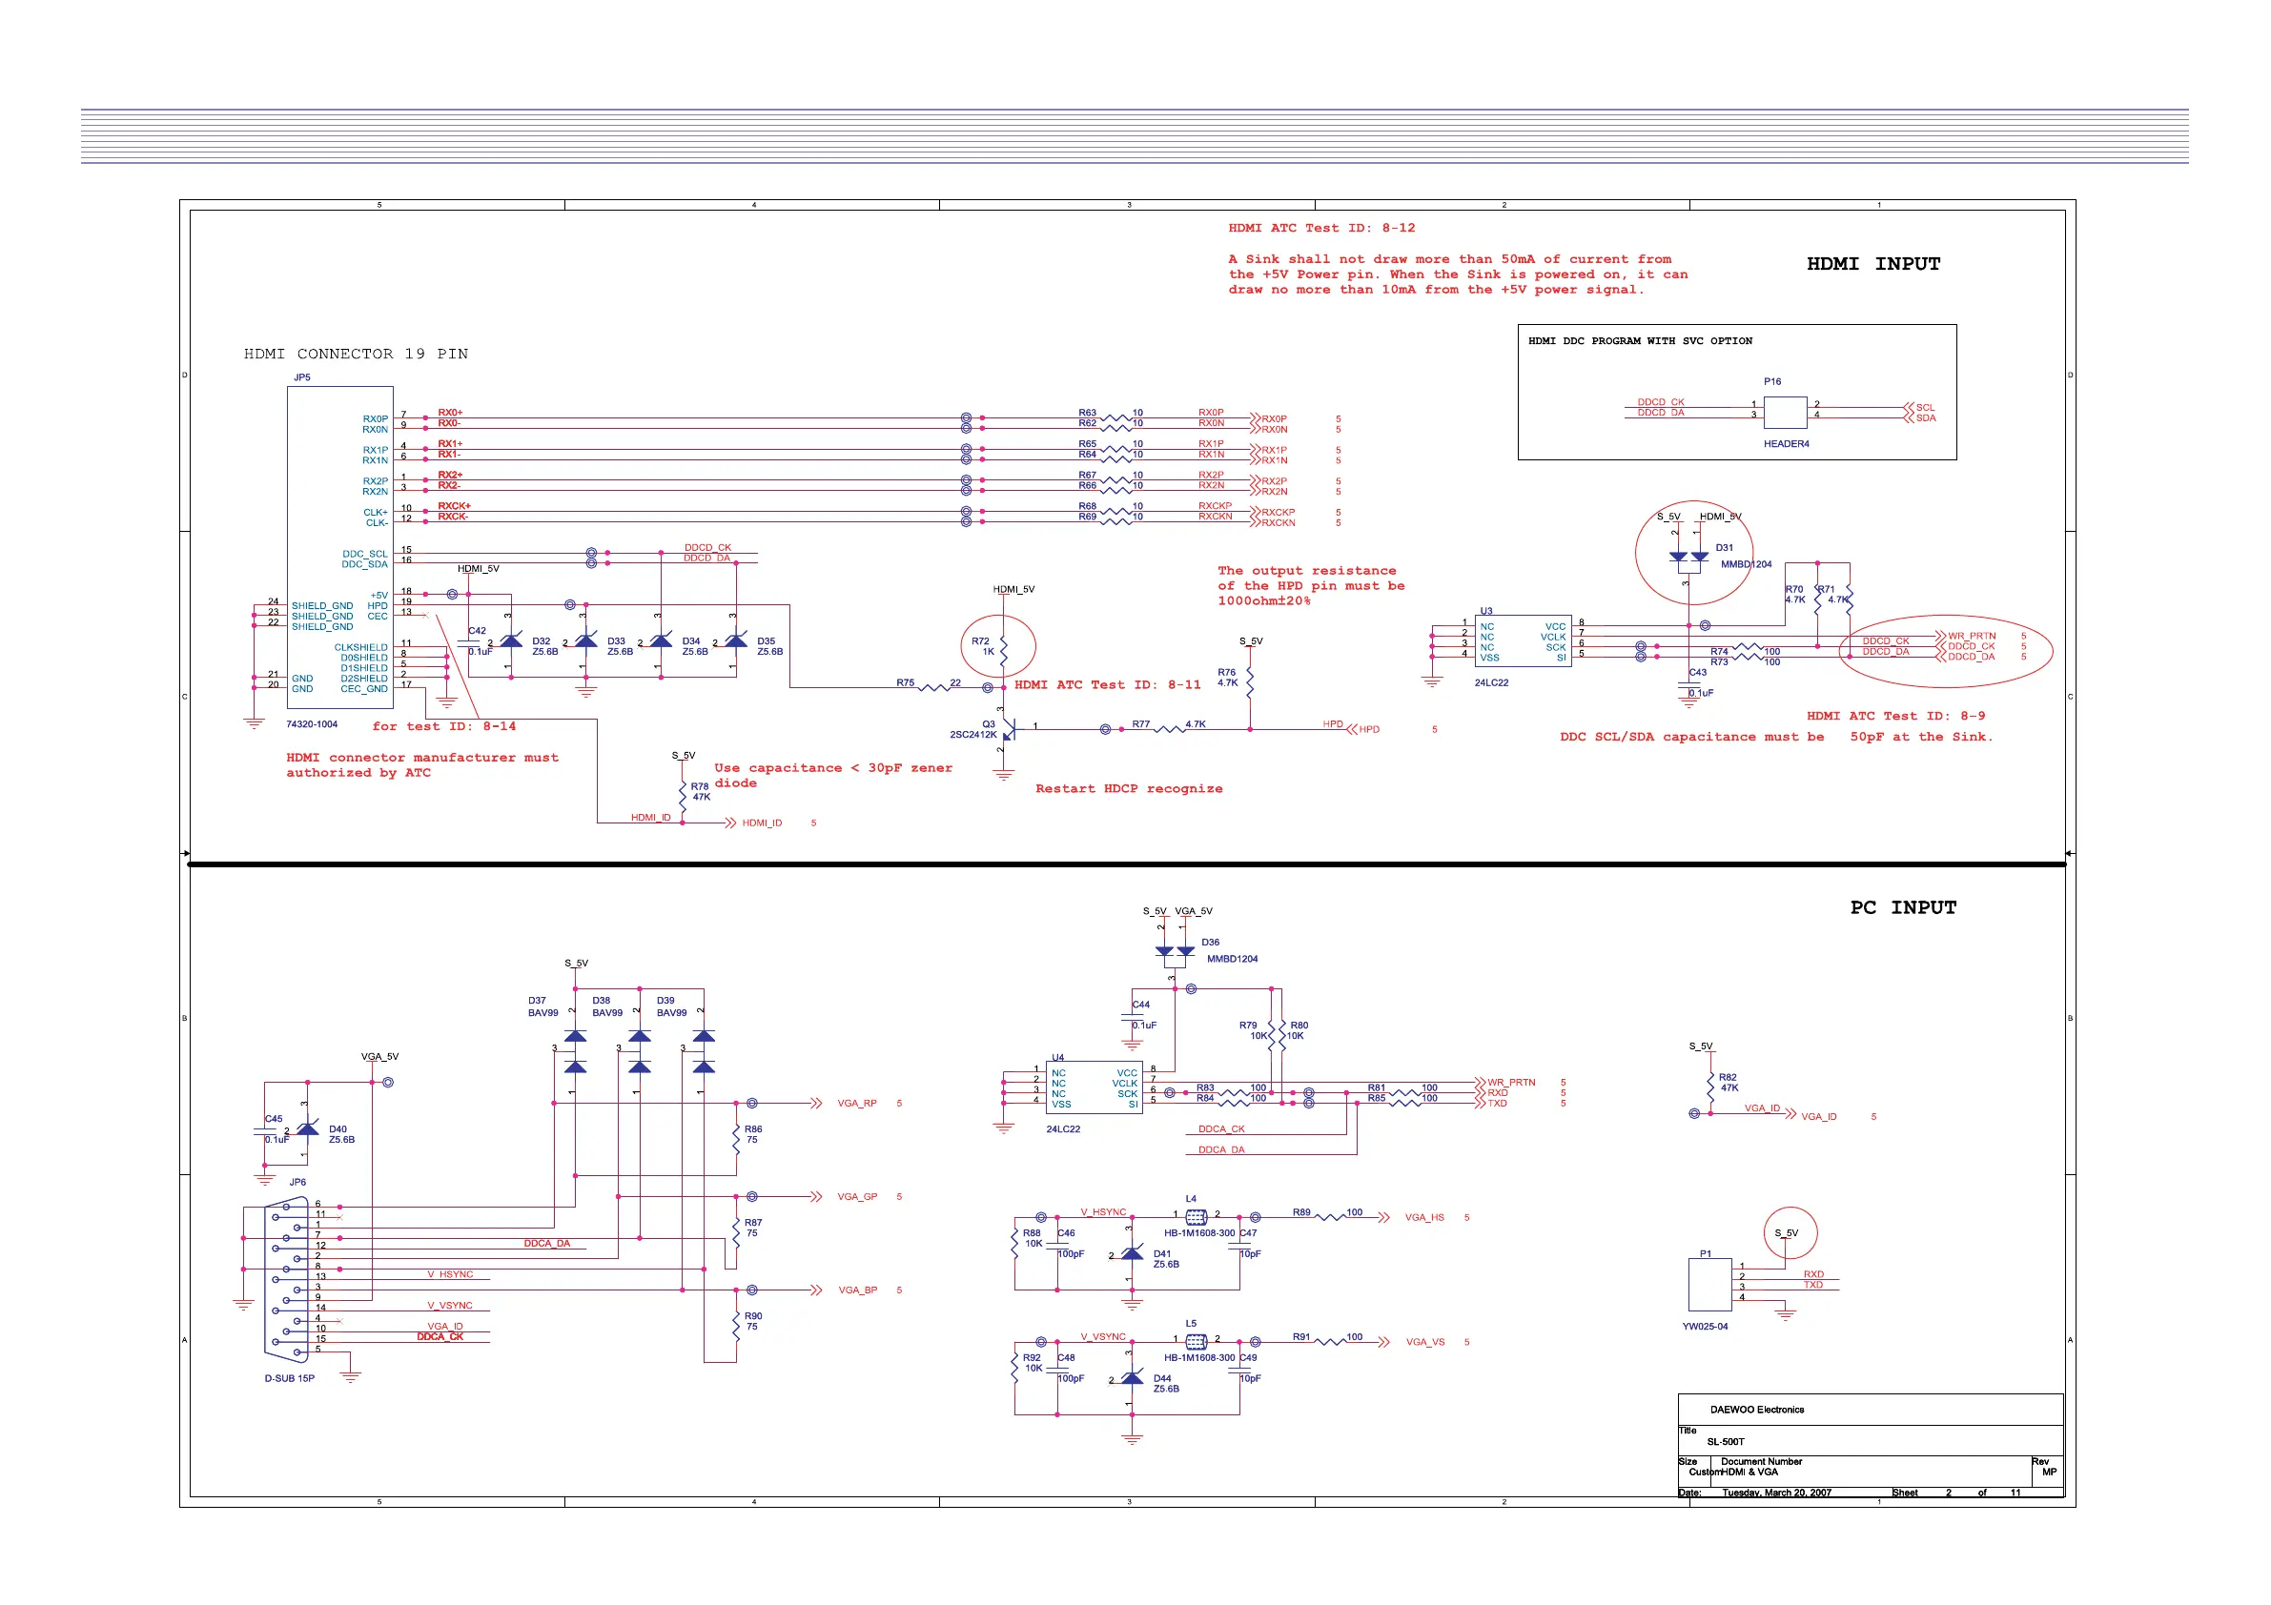Select the D32 Z5.6B zener diode
2271x1605 pixels.
tap(510, 641)
